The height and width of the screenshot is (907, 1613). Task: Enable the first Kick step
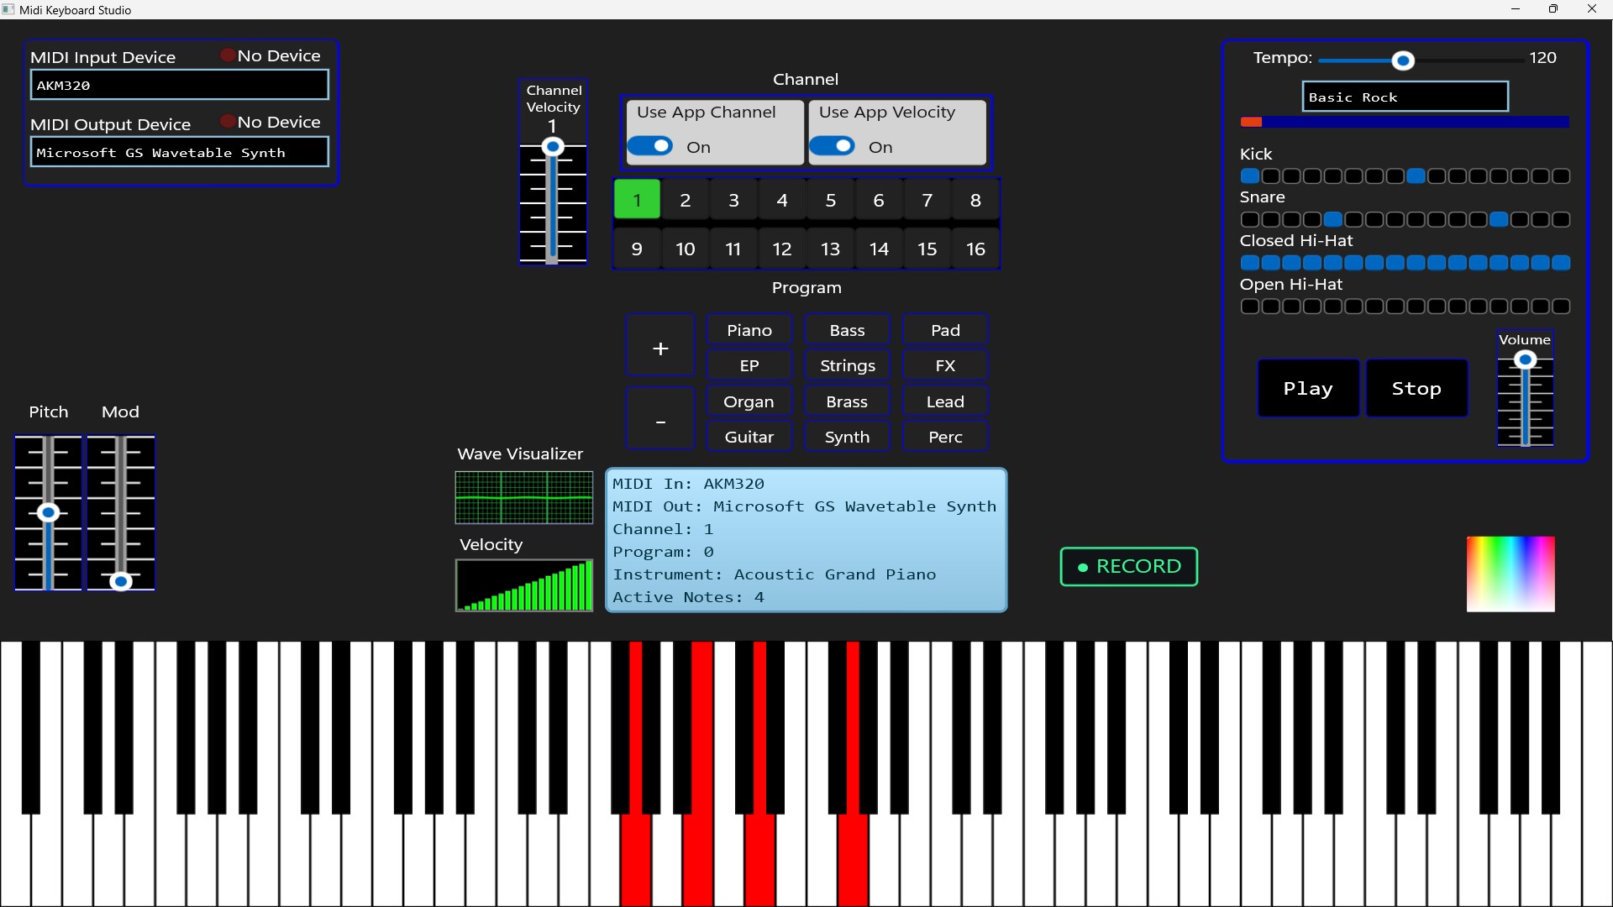coord(1250,176)
